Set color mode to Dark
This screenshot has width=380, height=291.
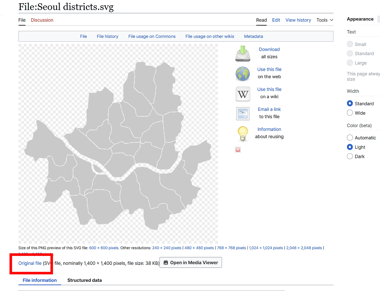click(x=350, y=156)
